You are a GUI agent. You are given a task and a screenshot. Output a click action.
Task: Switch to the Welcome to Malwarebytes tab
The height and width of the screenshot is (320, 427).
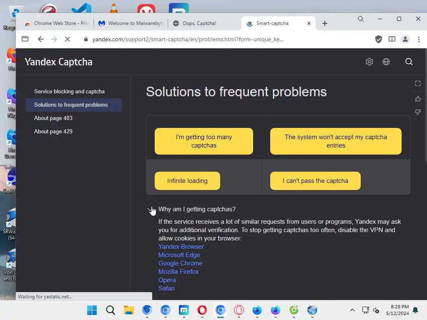point(131,23)
